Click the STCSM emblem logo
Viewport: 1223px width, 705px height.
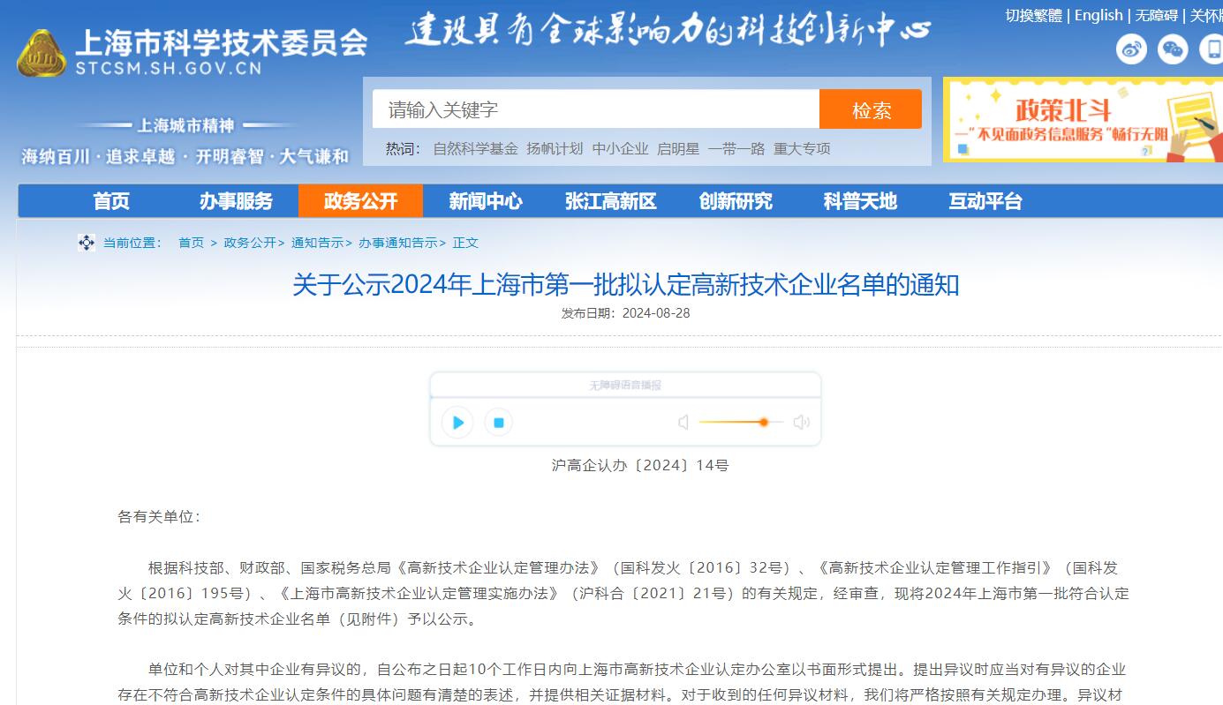tap(41, 51)
